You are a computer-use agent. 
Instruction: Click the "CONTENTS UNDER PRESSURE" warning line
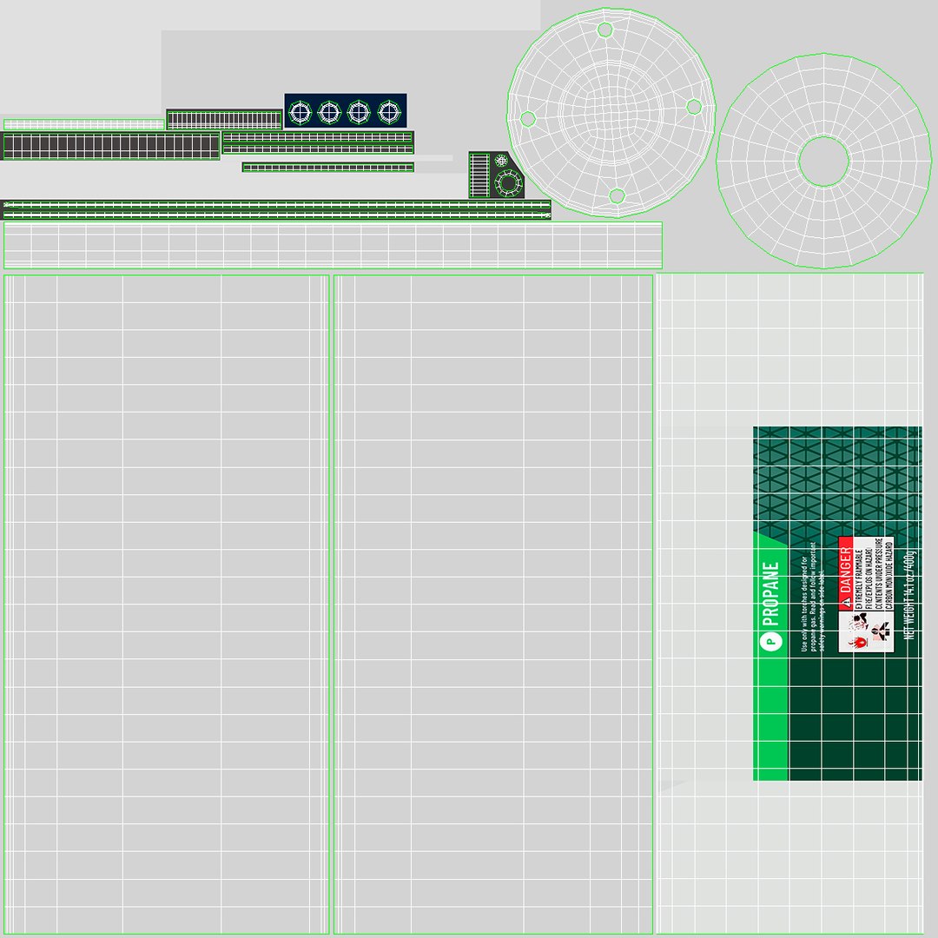879,573
